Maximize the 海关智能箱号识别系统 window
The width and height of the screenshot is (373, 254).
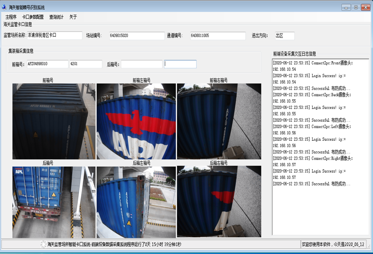pyautogui.click(x=356, y=7)
